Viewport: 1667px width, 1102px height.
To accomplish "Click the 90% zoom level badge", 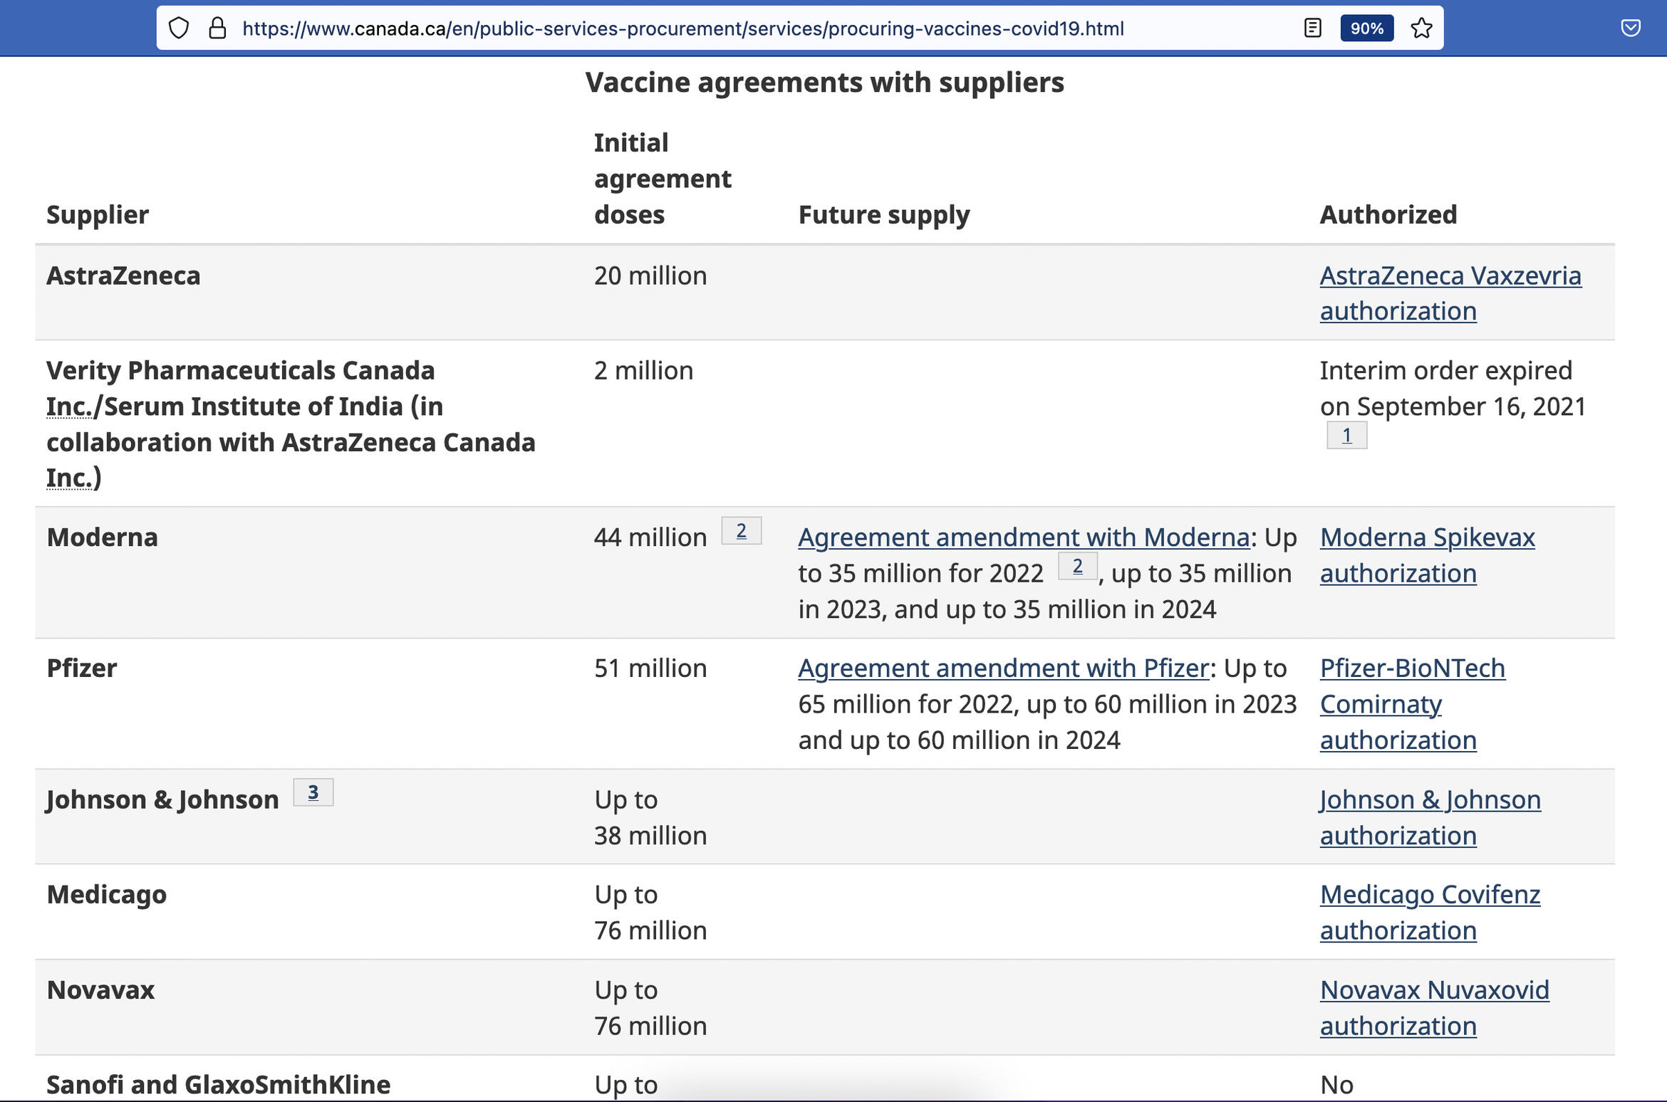I will pyautogui.click(x=1366, y=28).
